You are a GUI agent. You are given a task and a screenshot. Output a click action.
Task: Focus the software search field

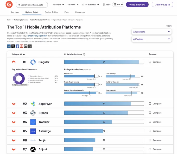32,5
